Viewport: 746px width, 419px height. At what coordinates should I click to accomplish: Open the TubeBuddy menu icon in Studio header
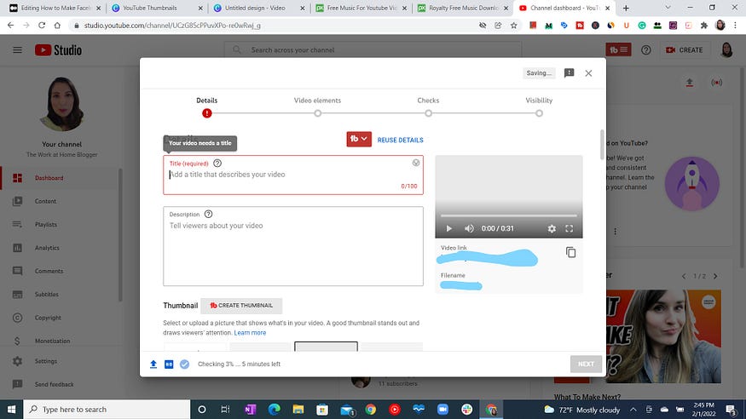point(618,49)
